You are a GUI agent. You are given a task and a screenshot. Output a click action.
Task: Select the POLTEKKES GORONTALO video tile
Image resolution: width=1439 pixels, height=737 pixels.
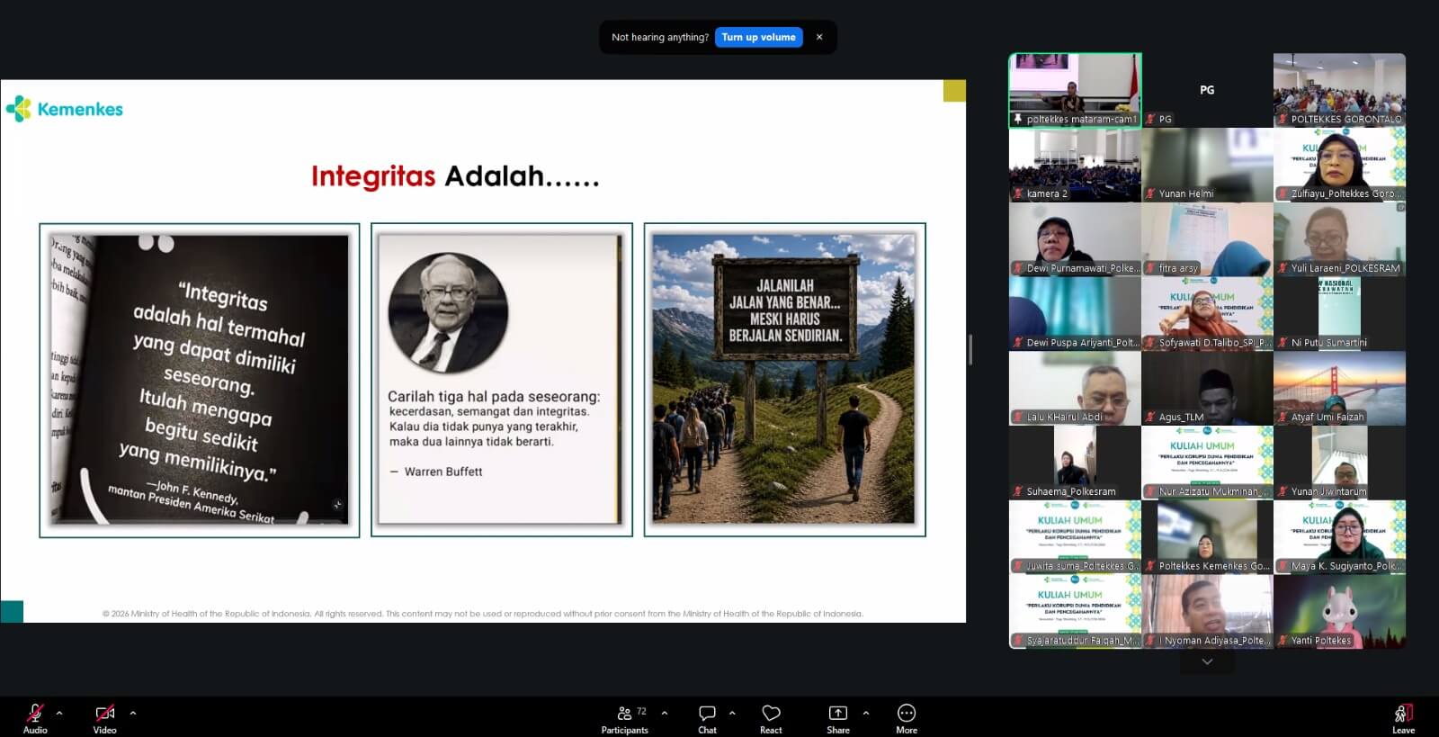pyautogui.click(x=1339, y=90)
